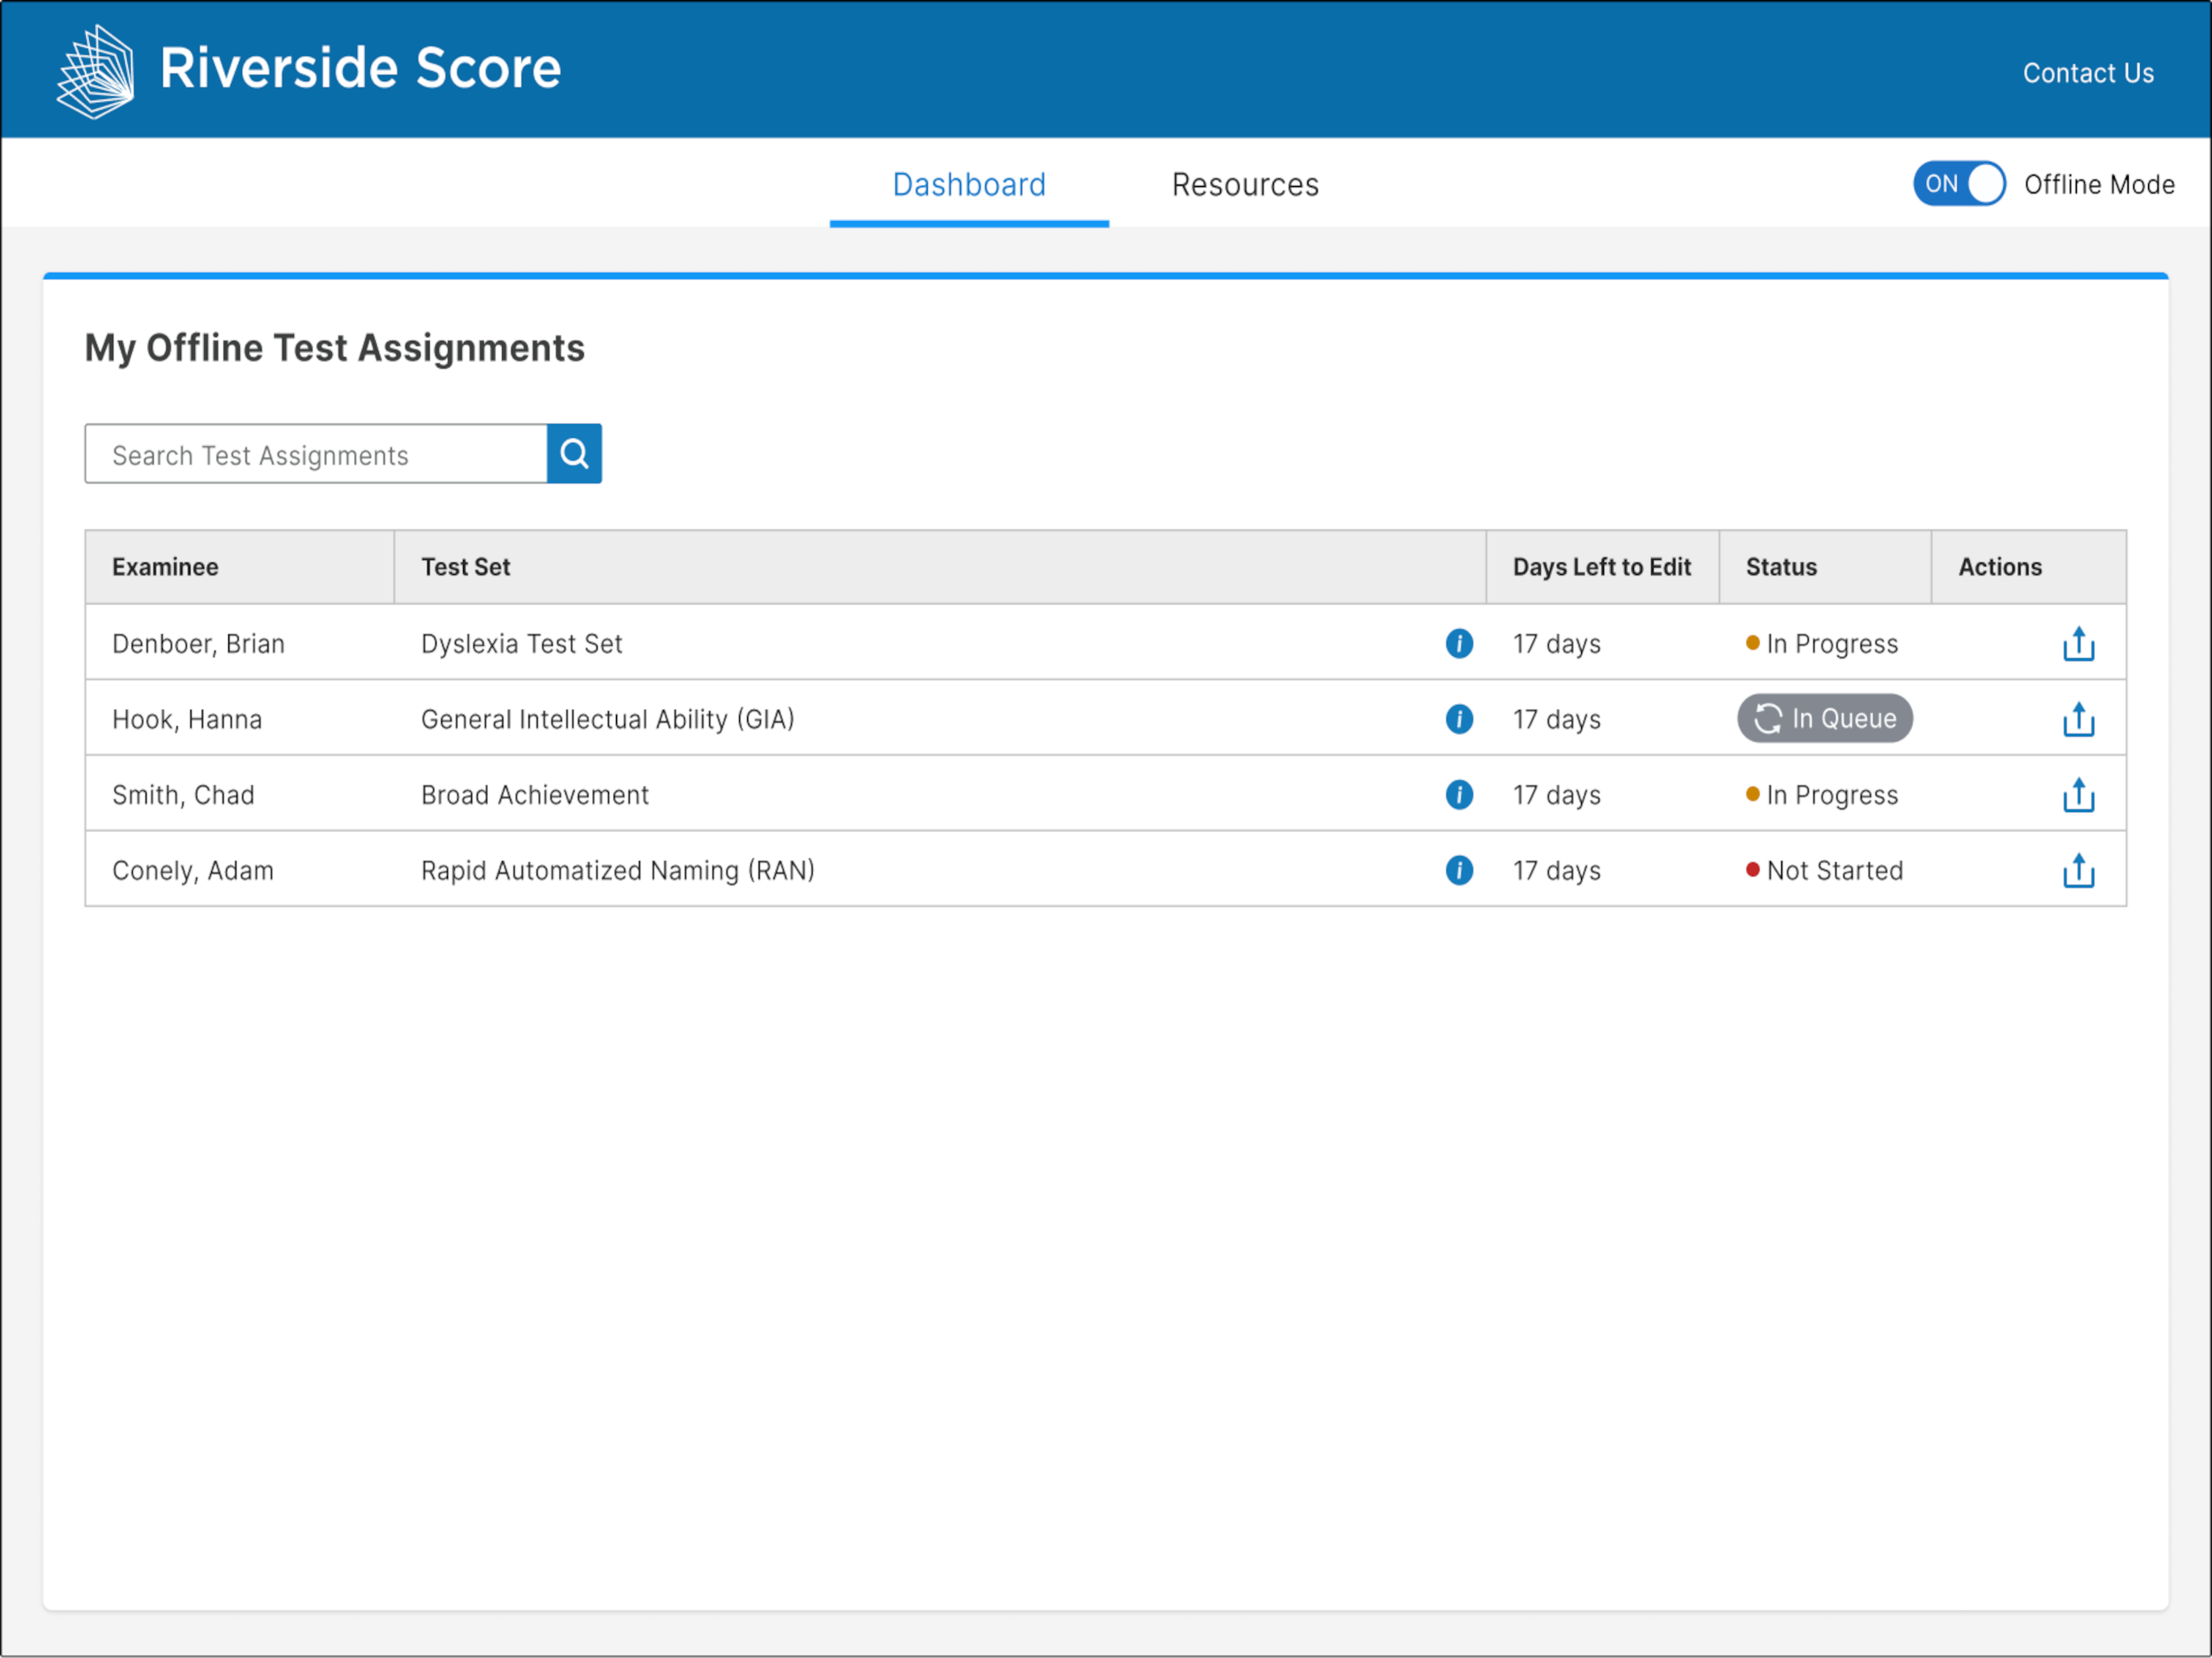The width and height of the screenshot is (2212, 1658).
Task: Click the Status column header
Action: 1825,567
